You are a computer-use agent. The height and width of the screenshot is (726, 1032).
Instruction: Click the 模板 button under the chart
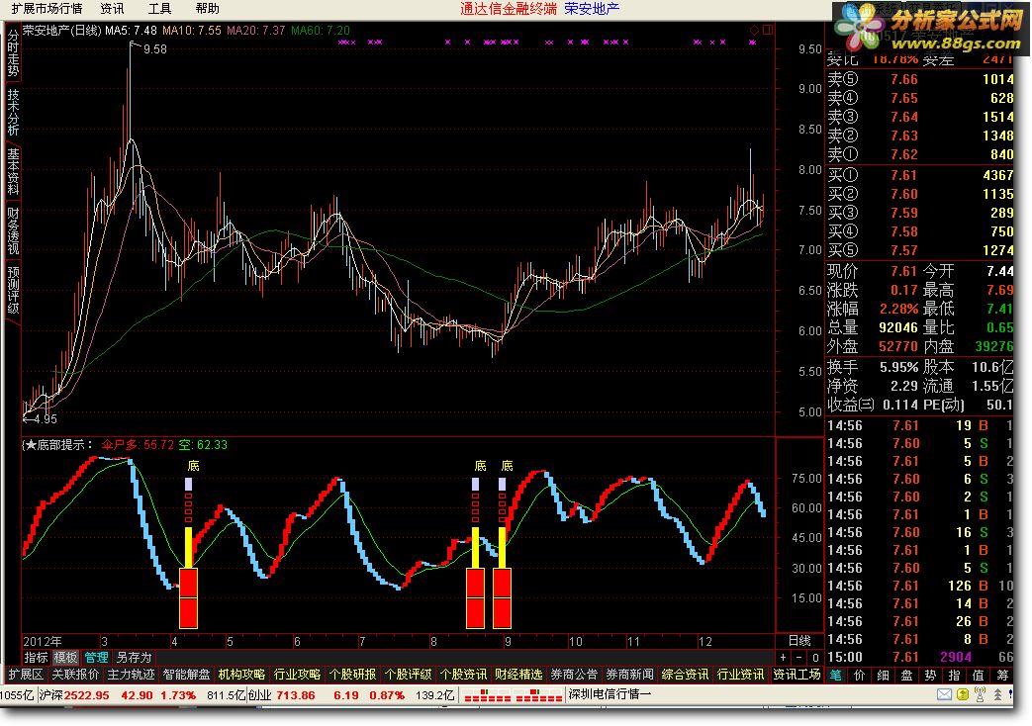[66, 657]
